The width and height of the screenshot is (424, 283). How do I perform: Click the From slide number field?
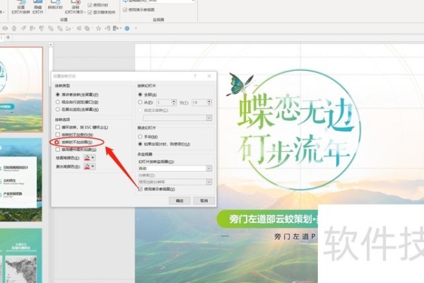tap(164, 103)
